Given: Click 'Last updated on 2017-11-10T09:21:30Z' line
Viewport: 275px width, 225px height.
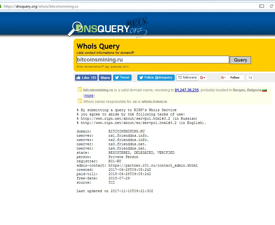Looking at the screenshot, I should point(115,191).
